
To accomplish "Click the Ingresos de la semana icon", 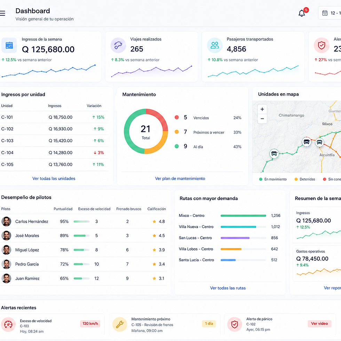I will pos(9,46).
